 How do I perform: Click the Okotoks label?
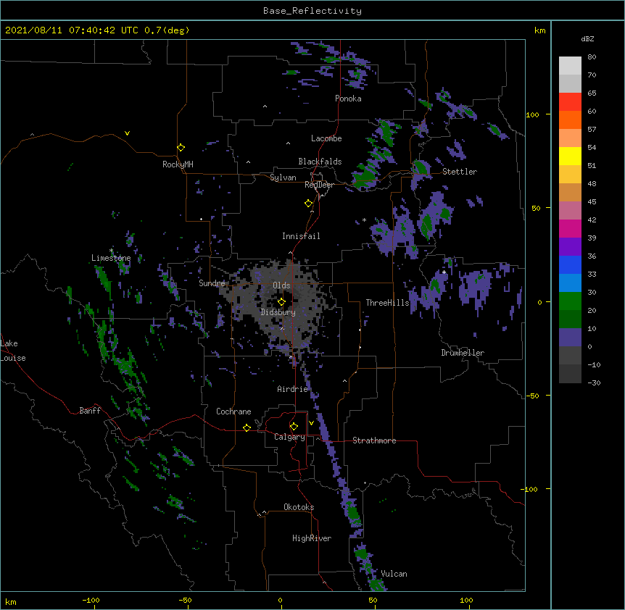pyautogui.click(x=299, y=507)
